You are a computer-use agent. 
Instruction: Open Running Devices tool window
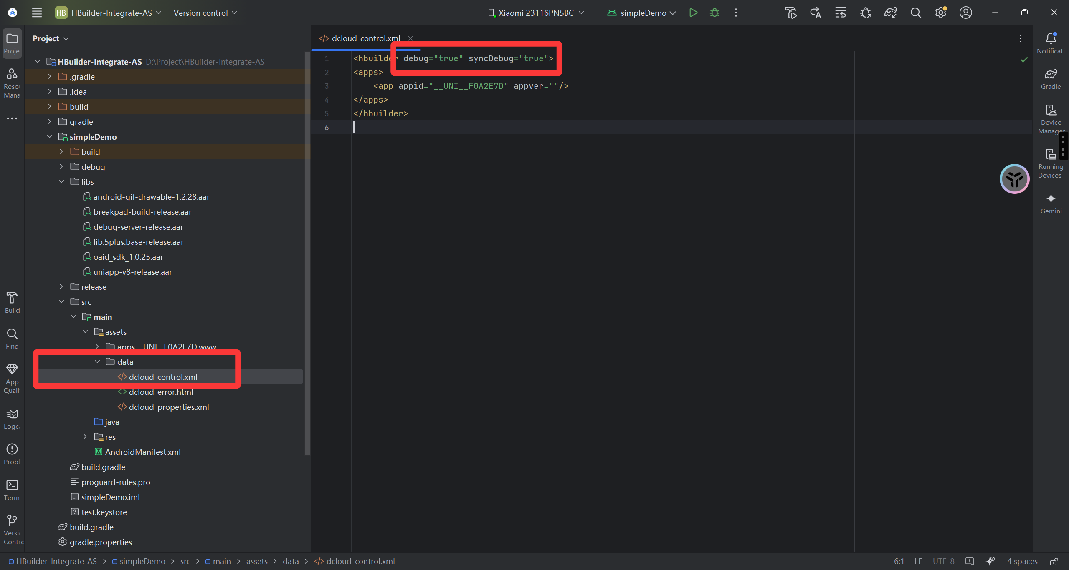point(1051,163)
